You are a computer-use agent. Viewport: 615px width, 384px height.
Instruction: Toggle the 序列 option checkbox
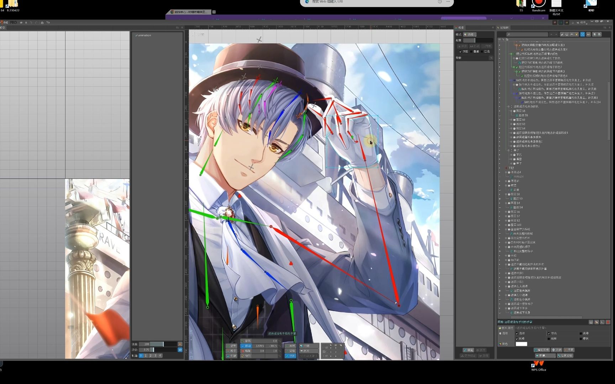581,338
